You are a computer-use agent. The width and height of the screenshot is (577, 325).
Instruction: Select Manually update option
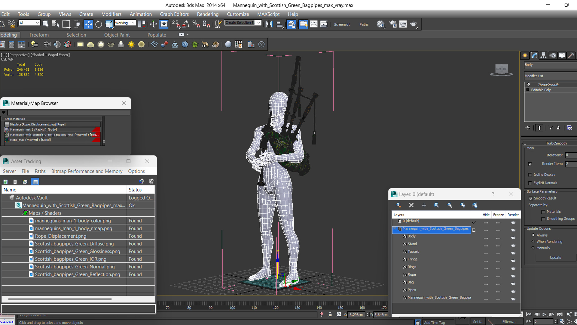(x=533, y=248)
